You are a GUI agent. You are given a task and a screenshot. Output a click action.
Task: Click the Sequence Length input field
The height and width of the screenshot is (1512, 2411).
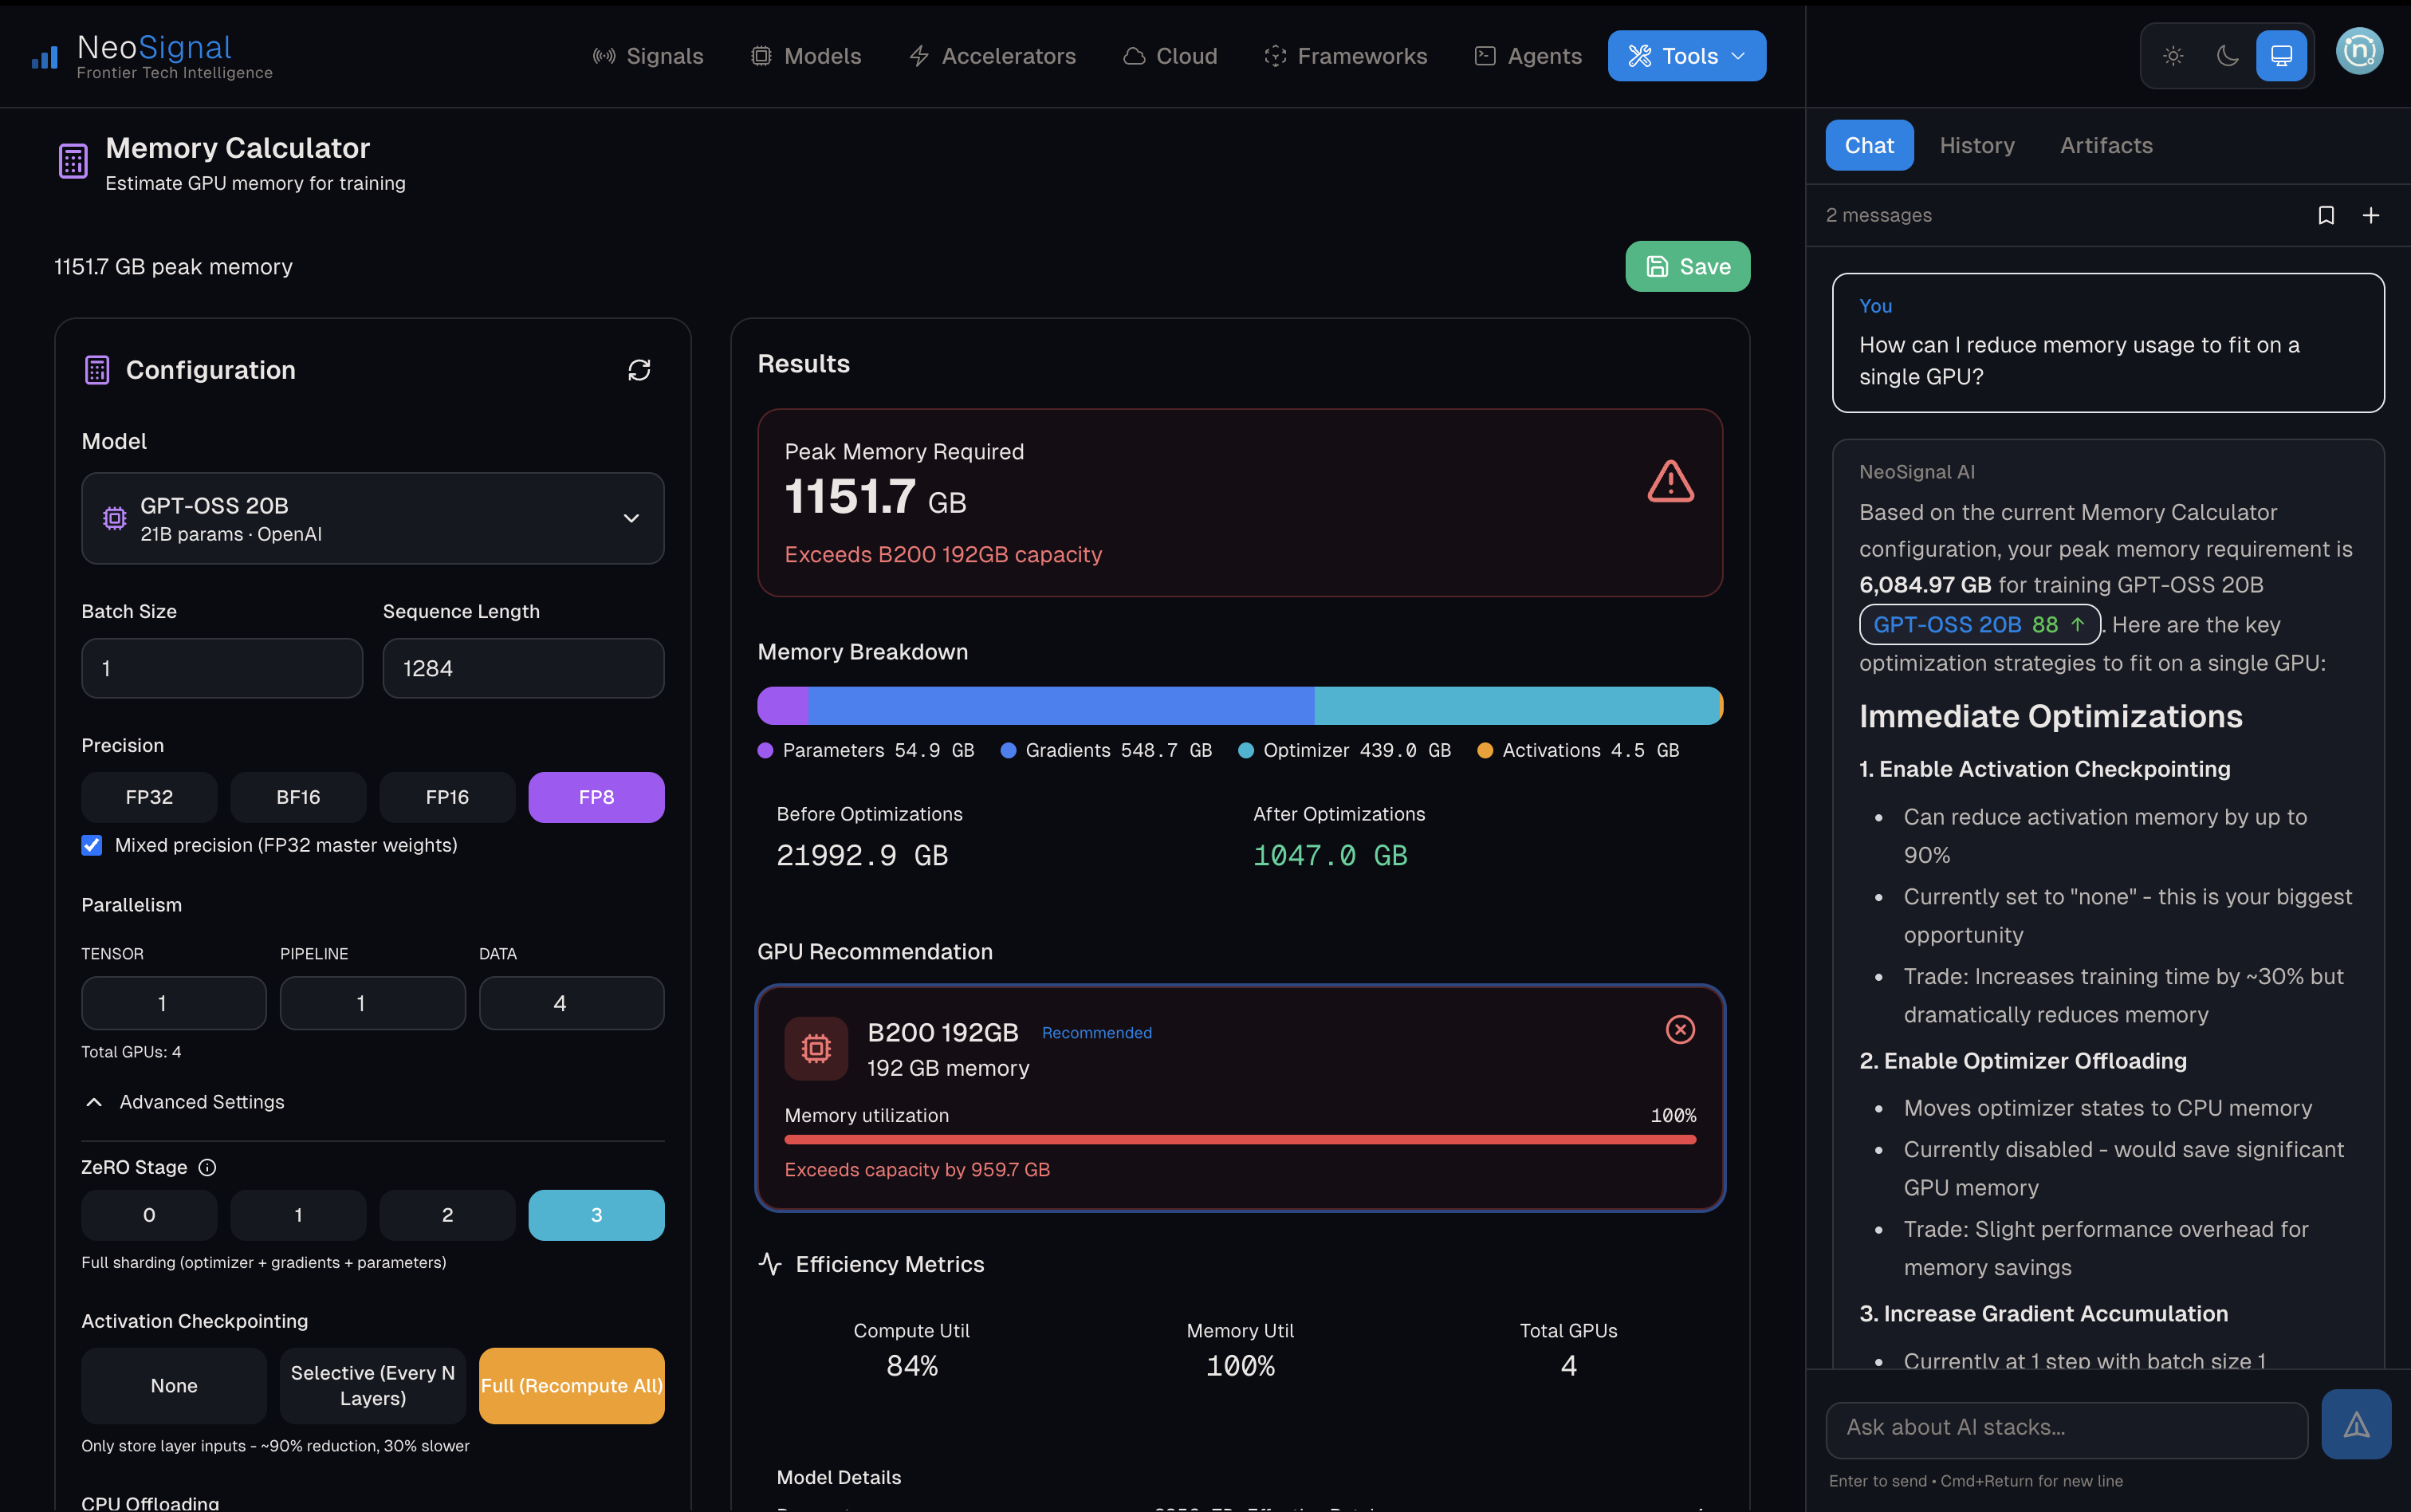pyautogui.click(x=523, y=668)
